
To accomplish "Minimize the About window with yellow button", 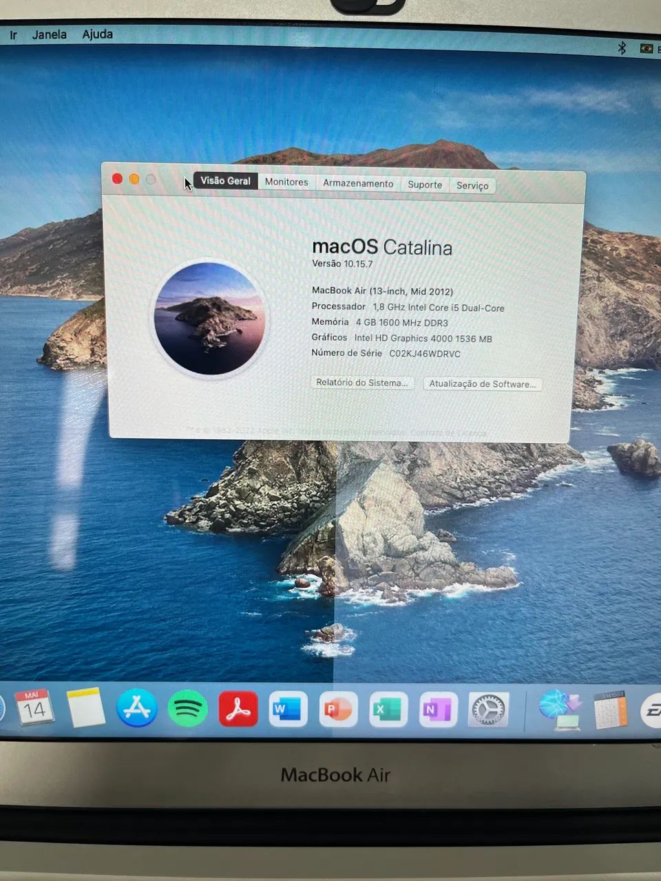I will tap(134, 179).
